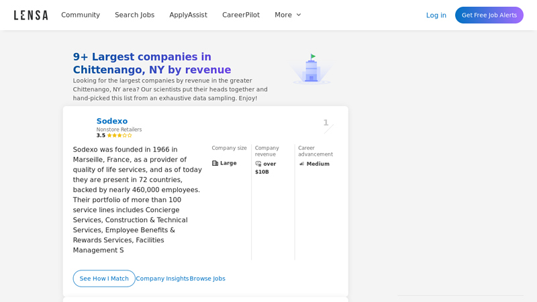This screenshot has width=537, height=302.
Task: Click the intro text 'Looking for the largest companies'
Action: [x=170, y=89]
